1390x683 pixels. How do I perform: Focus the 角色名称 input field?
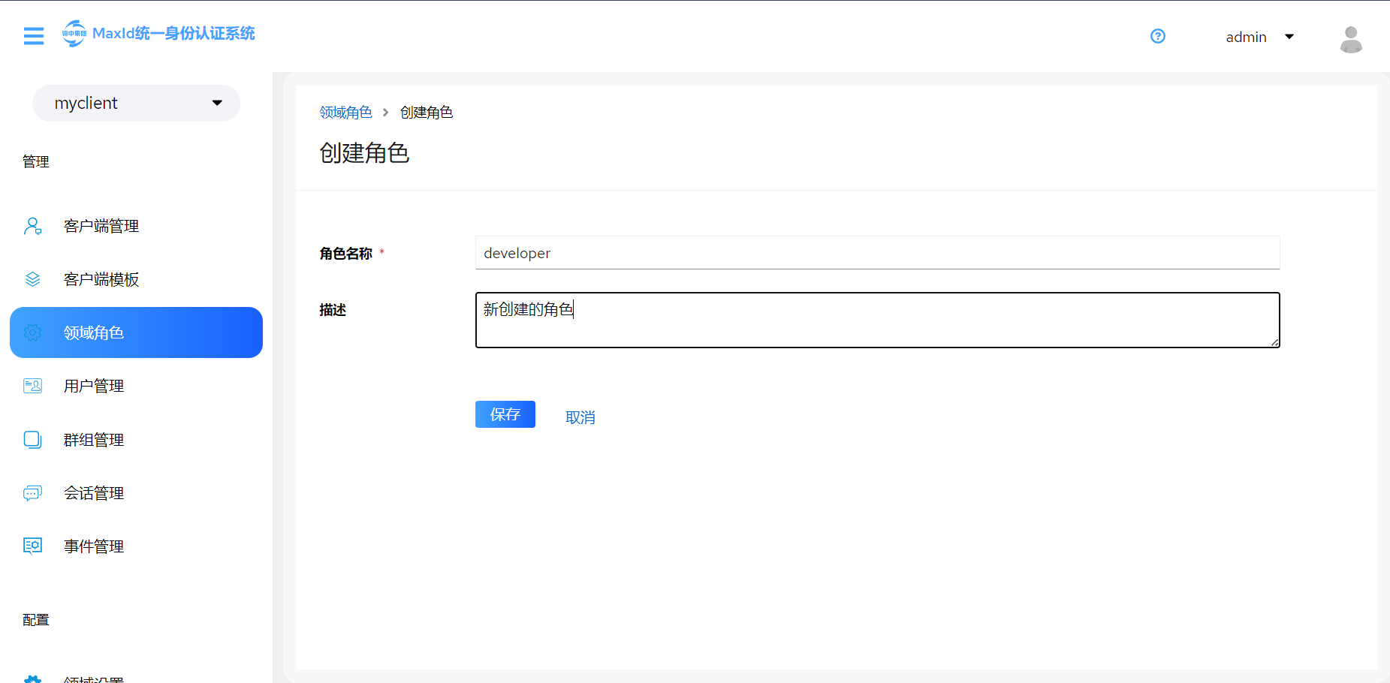pyautogui.click(x=877, y=253)
